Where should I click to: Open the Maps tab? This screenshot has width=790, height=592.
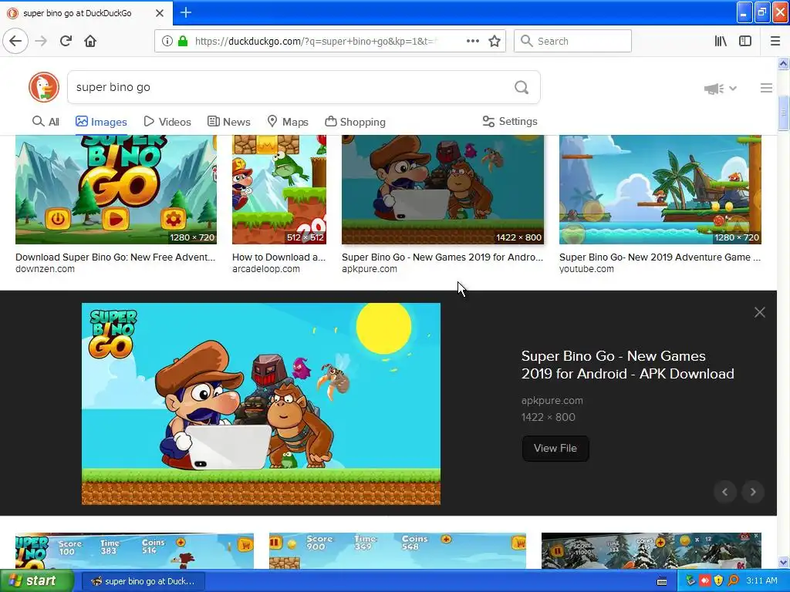coord(288,122)
